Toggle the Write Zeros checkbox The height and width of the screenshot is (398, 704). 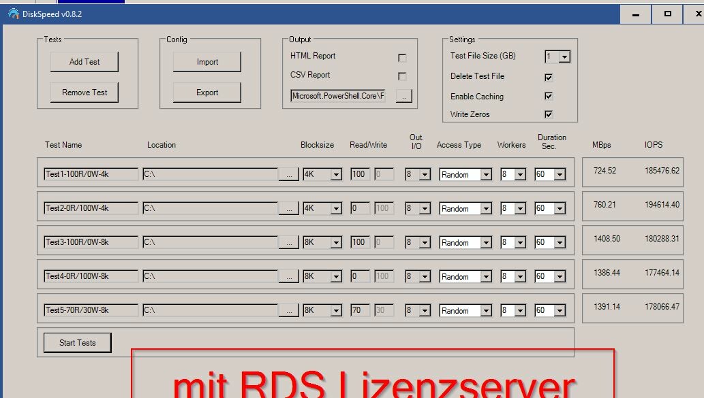pyautogui.click(x=549, y=114)
